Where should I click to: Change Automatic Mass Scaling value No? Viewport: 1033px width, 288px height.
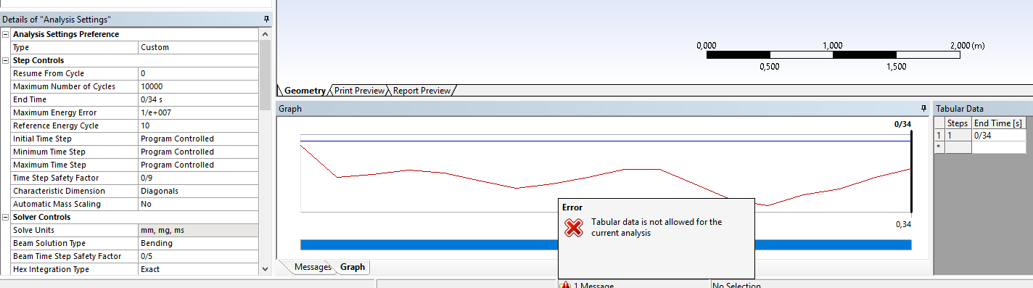(198, 204)
